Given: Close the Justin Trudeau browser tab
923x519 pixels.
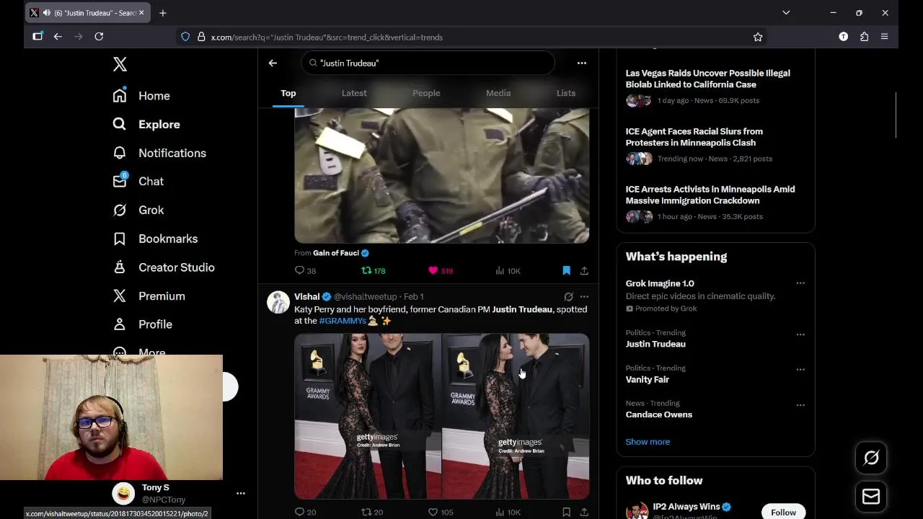Looking at the screenshot, I should pos(141,13).
